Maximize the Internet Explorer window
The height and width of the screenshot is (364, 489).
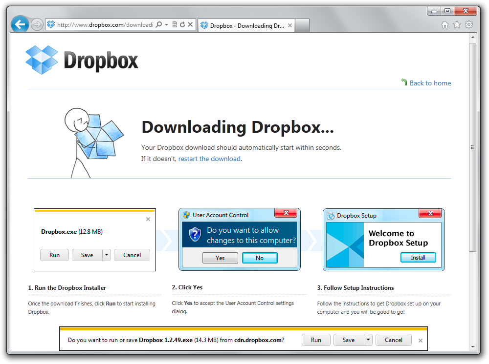(x=447, y=11)
